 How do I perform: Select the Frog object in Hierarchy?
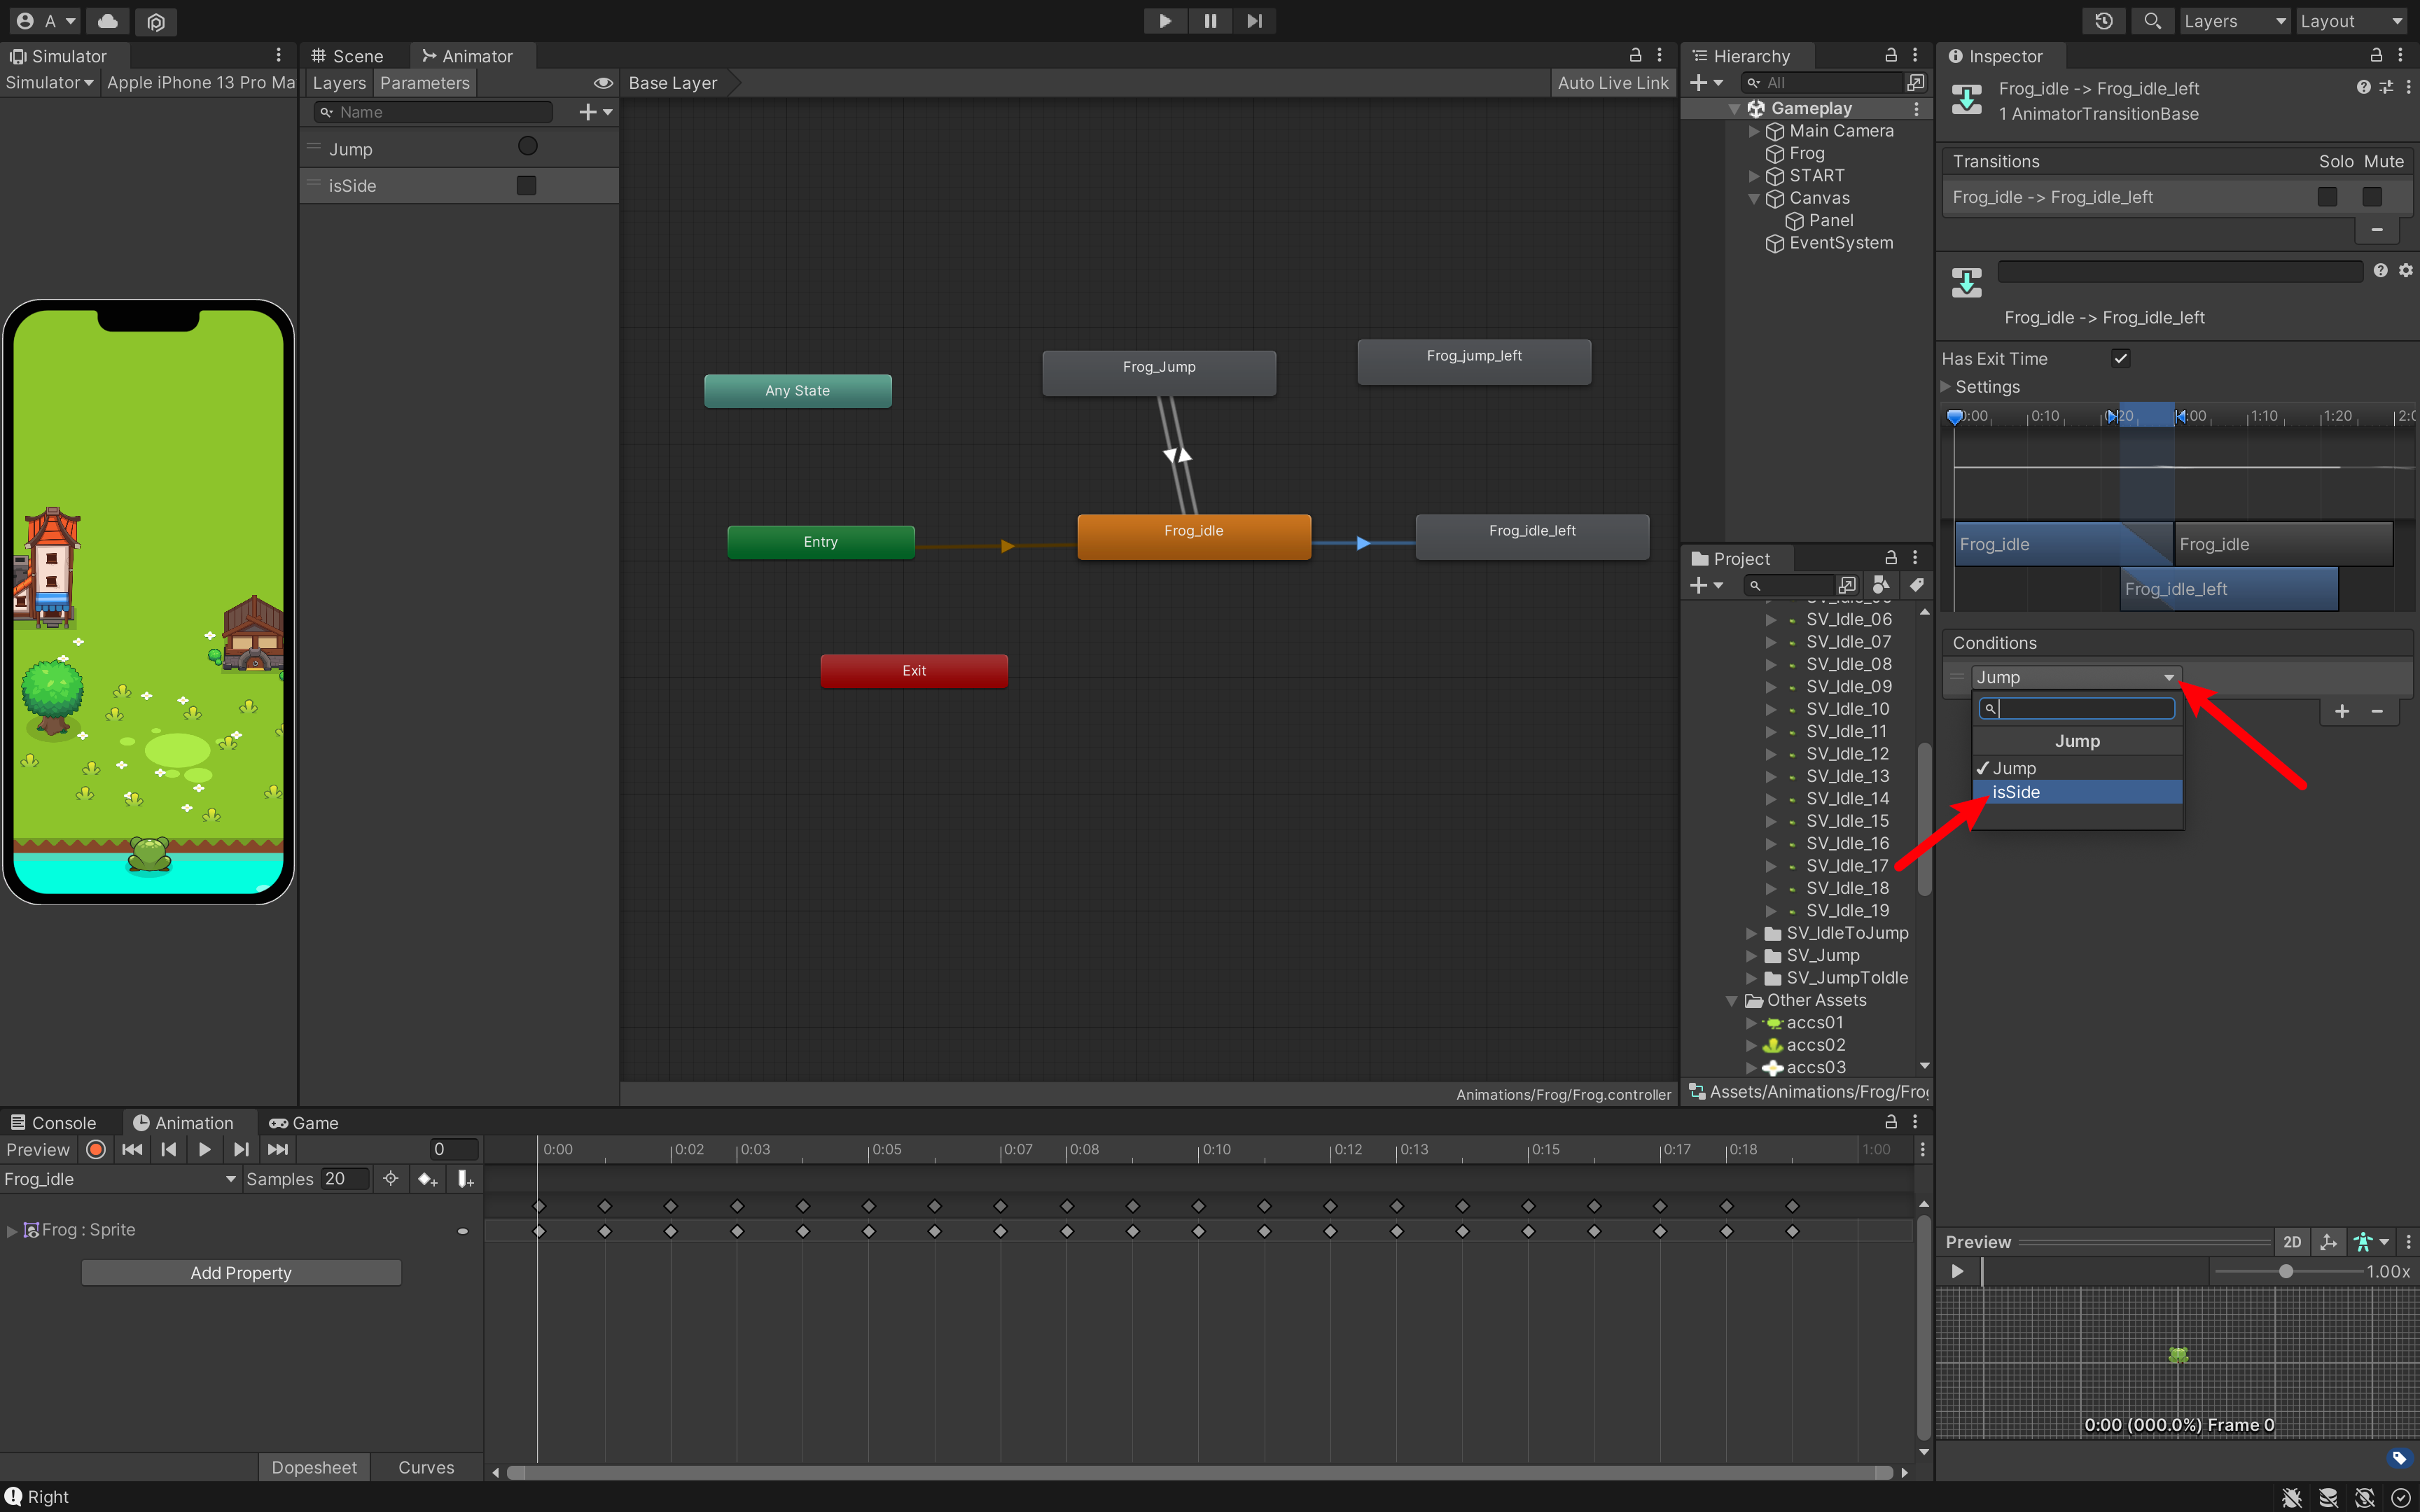click(x=1806, y=153)
